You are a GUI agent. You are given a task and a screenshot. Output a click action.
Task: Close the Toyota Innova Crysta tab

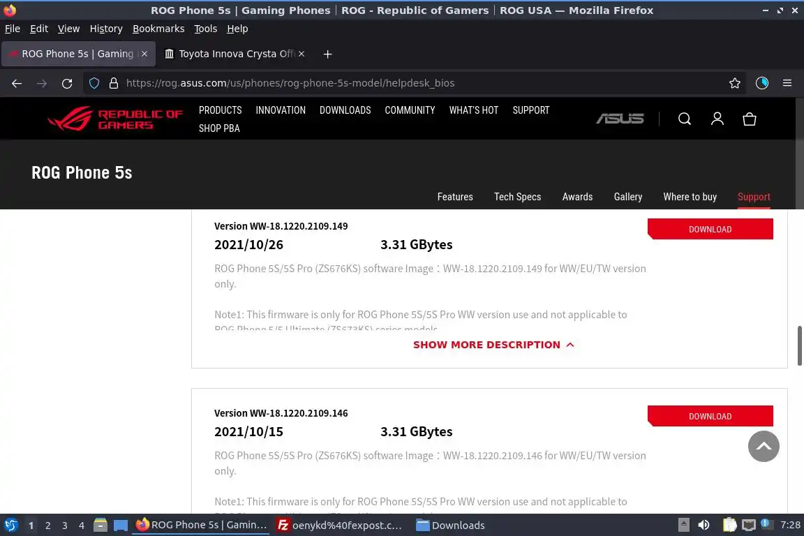point(301,54)
